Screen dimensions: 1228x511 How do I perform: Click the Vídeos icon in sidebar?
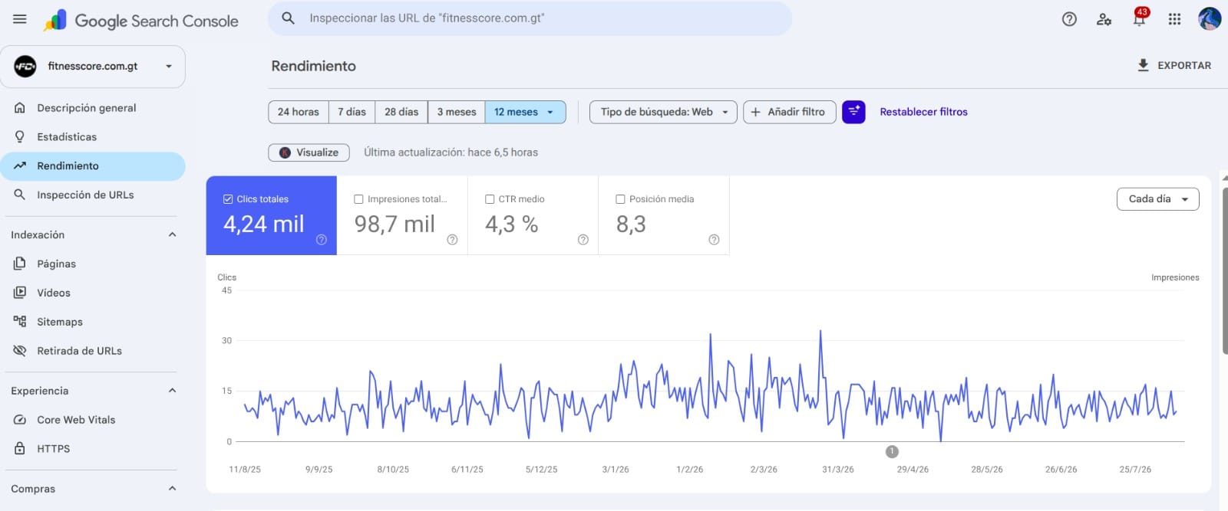click(20, 293)
